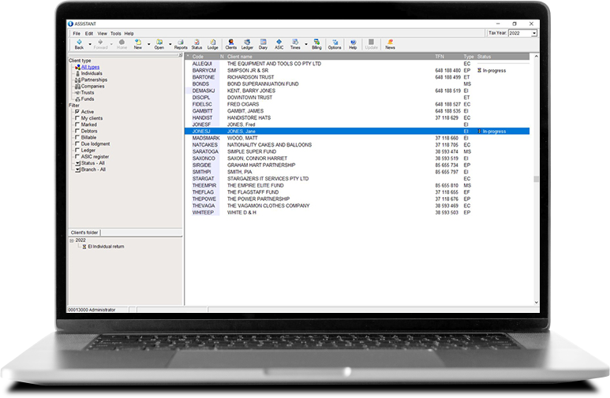Screen dimensions: 610x398
Task: Collapse the 2022 folder tree node
Action: click(72, 240)
